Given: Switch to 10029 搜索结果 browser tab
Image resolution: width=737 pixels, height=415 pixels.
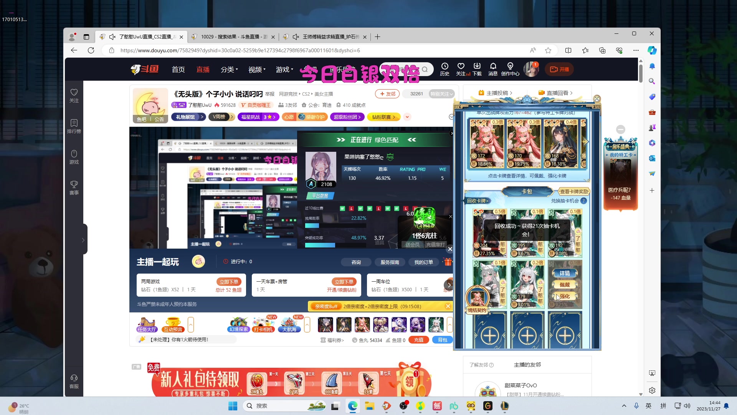Looking at the screenshot, I should 233,37.
